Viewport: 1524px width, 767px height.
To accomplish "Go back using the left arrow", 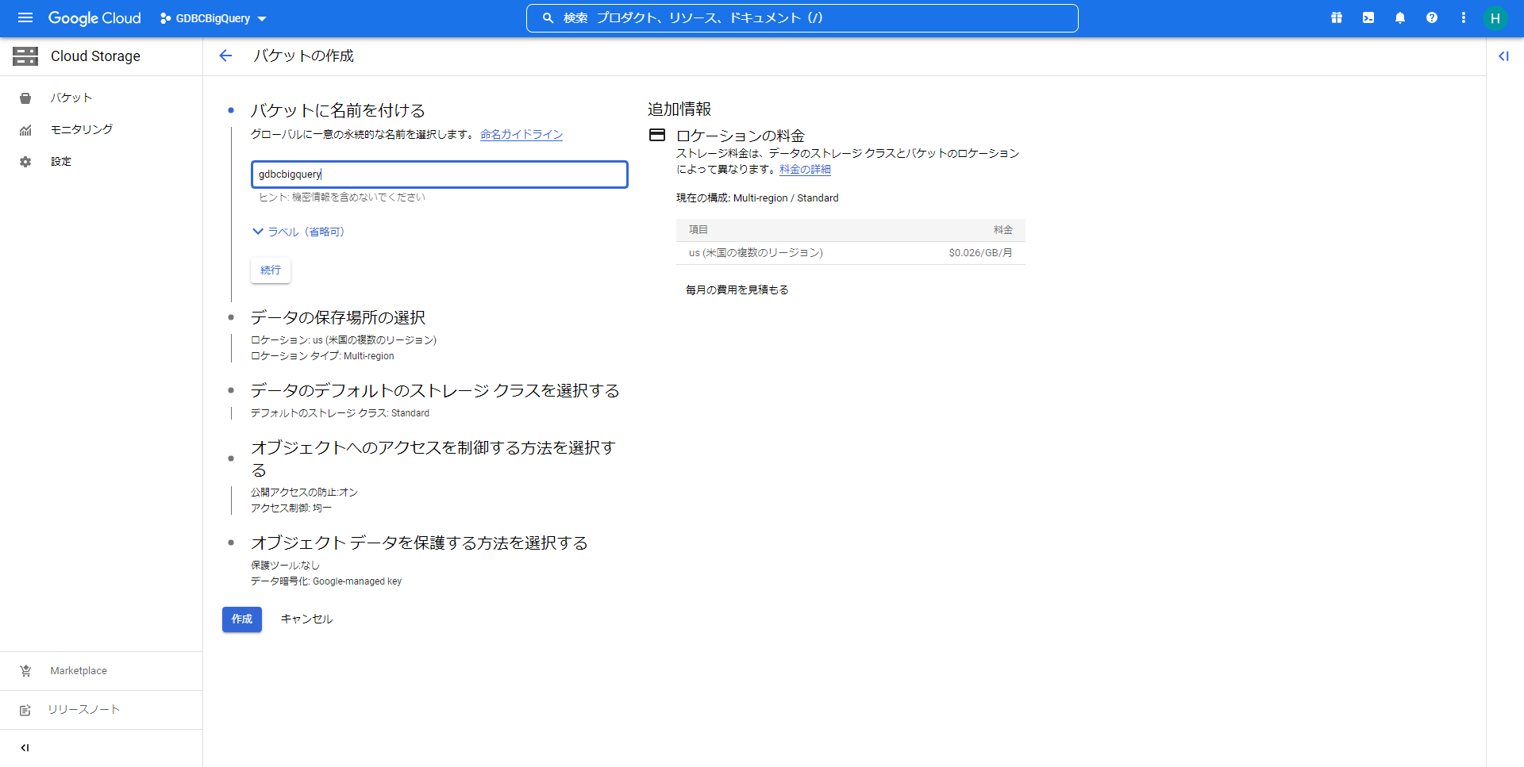I will tap(225, 56).
